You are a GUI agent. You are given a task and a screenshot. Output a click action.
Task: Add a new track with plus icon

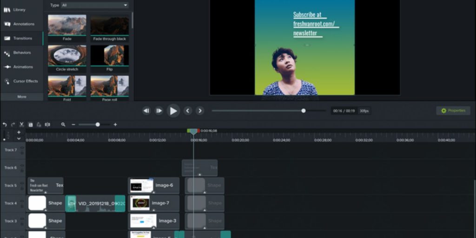tap(19, 132)
